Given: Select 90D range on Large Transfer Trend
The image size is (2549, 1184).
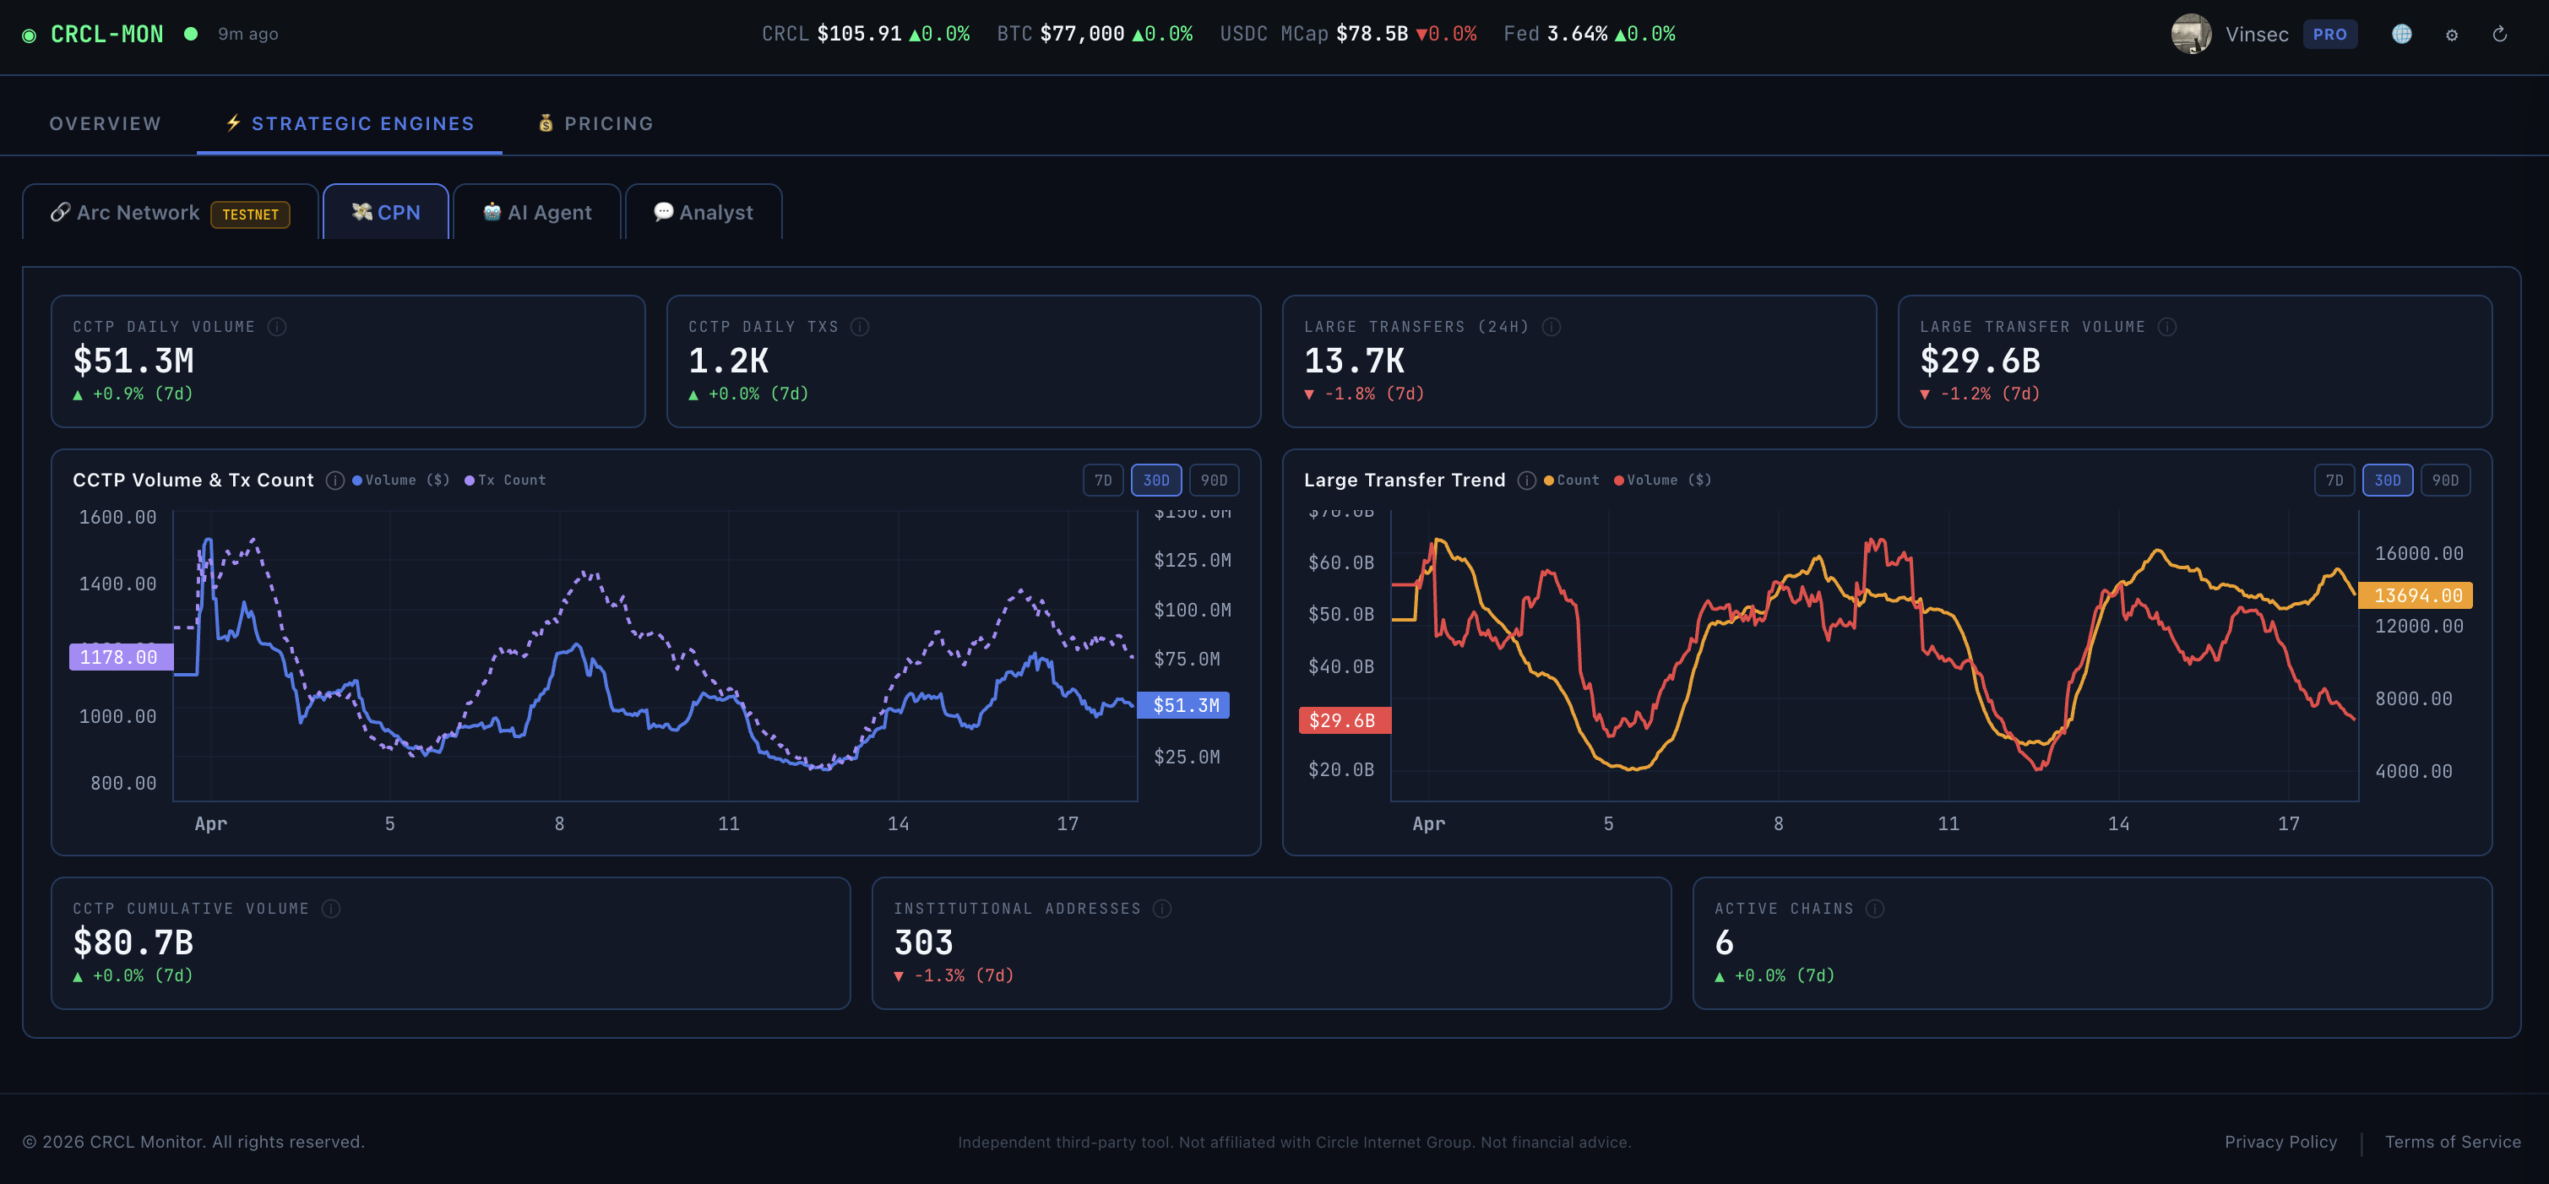Looking at the screenshot, I should tap(2444, 480).
